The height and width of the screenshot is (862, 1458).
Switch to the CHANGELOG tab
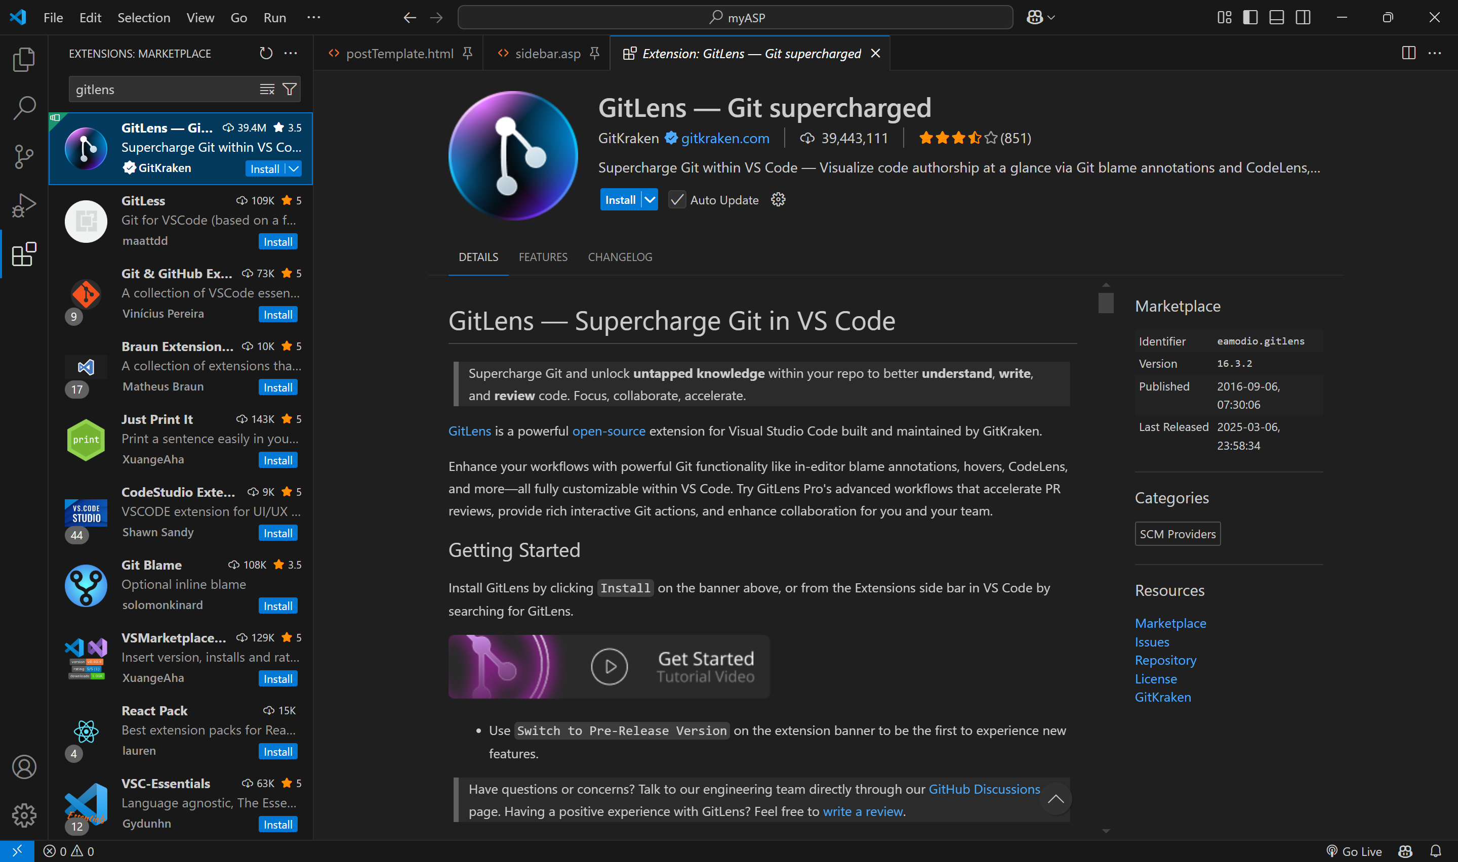tap(620, 257)
